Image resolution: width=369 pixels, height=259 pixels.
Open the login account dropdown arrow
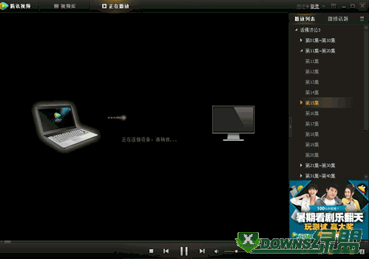pos(323,6)
